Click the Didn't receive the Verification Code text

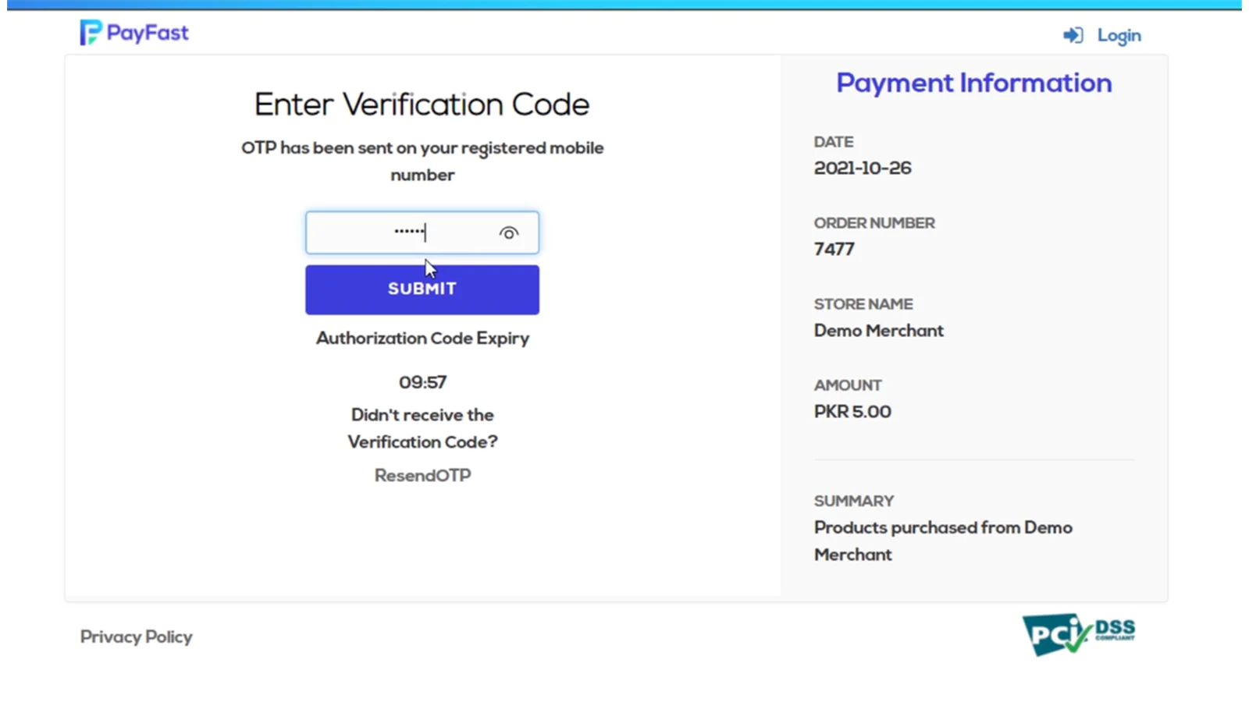click(x=422, y=428)
